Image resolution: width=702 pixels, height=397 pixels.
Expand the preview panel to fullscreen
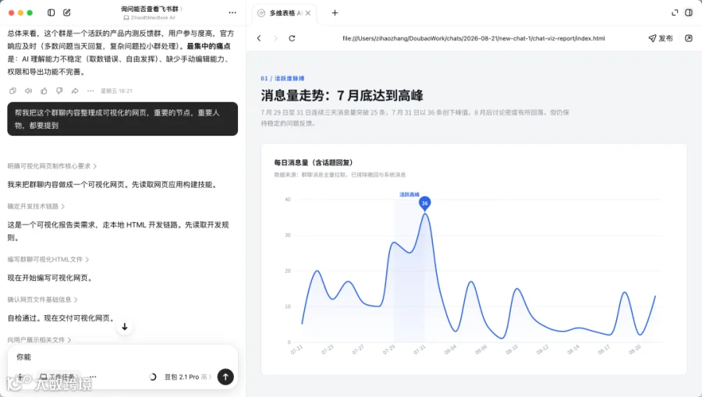coord(675,12)
